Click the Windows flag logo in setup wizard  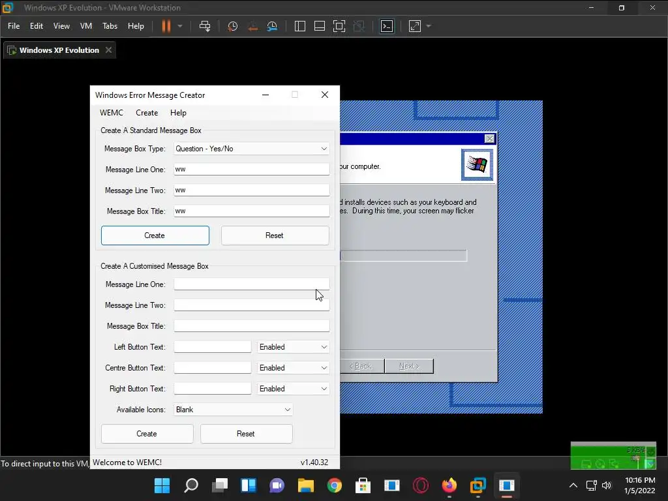click(477, 164)
